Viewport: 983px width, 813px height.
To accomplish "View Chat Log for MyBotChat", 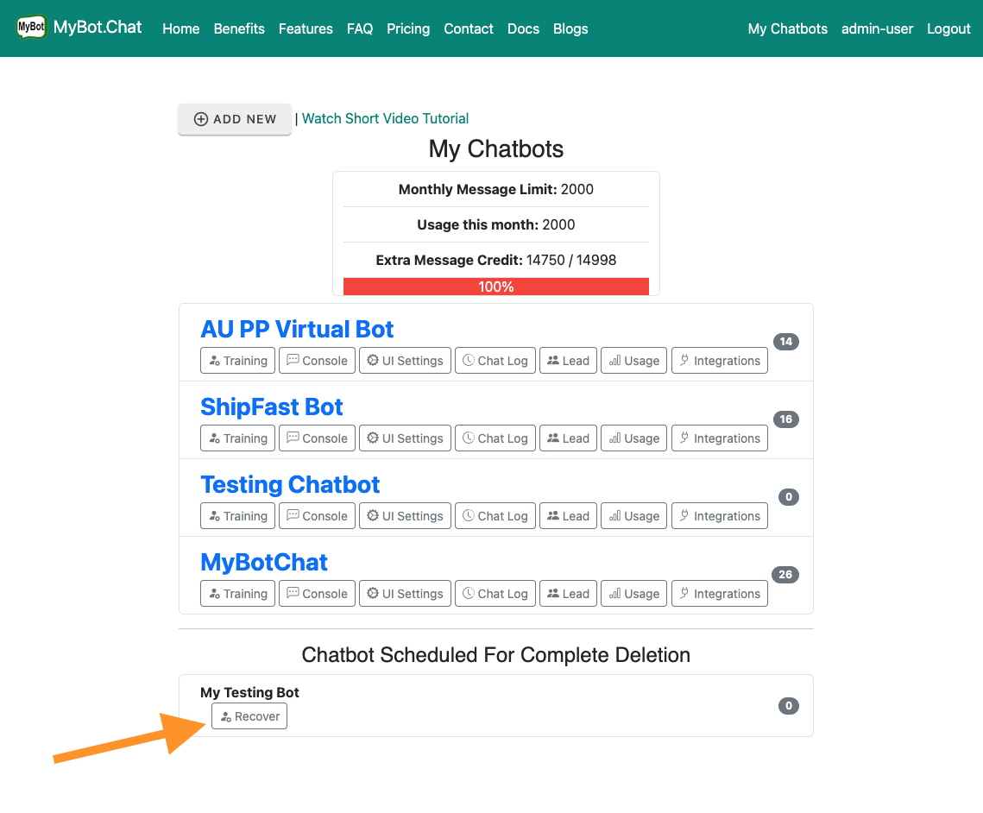I will pos(495,594).
